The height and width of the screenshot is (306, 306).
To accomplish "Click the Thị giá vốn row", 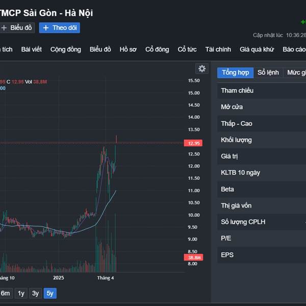I will tap(262, 206).
